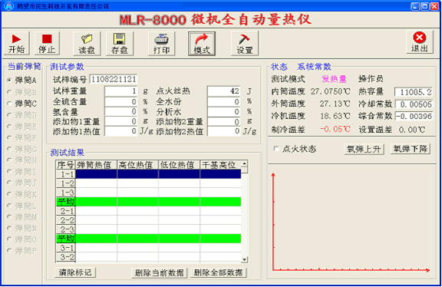Image resolution: width=442 pixels, height=287 pixels.
Task: Click the 点火丝热 value field
Action: 224,91
